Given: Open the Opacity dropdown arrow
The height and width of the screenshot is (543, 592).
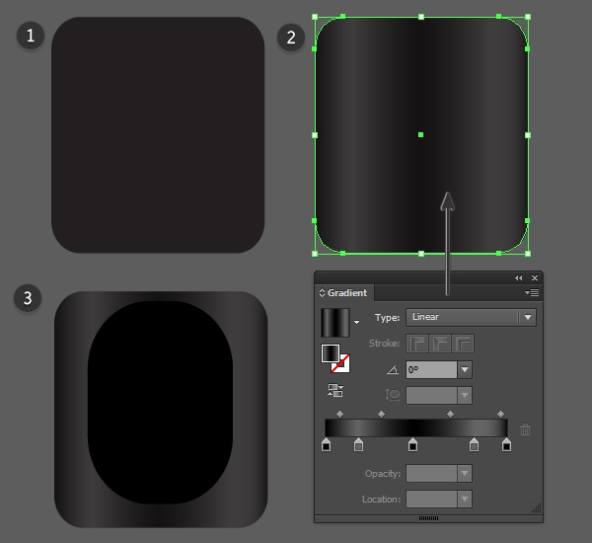Looking at the screenshot, I should tap(465, 474).
